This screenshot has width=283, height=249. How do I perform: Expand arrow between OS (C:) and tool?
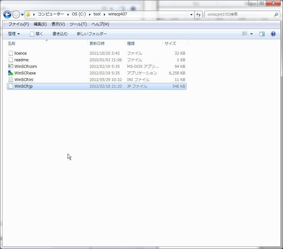tap(90, 14)
